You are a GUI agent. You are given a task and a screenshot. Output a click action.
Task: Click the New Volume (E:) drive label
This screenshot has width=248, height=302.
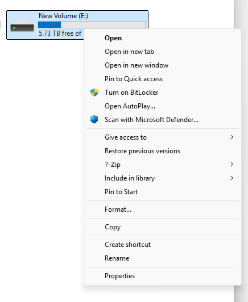coord(63,16)
